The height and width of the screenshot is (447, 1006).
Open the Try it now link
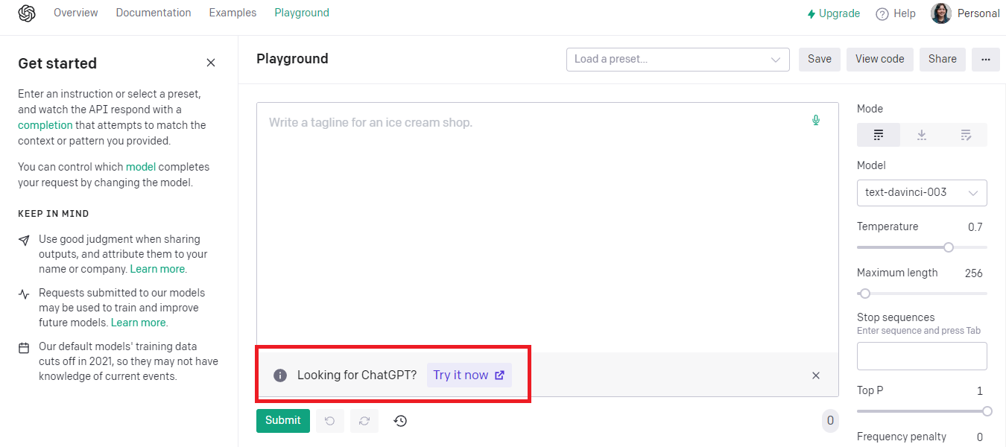(x=469, y=375)
